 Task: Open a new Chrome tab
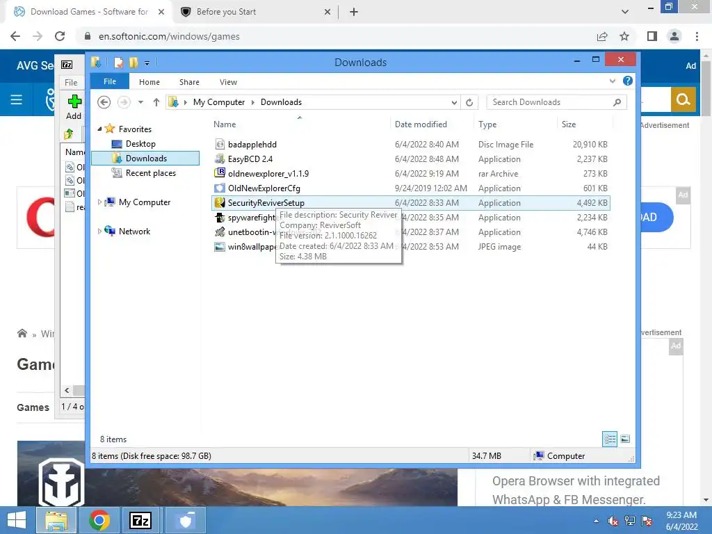tap(354, 12)
